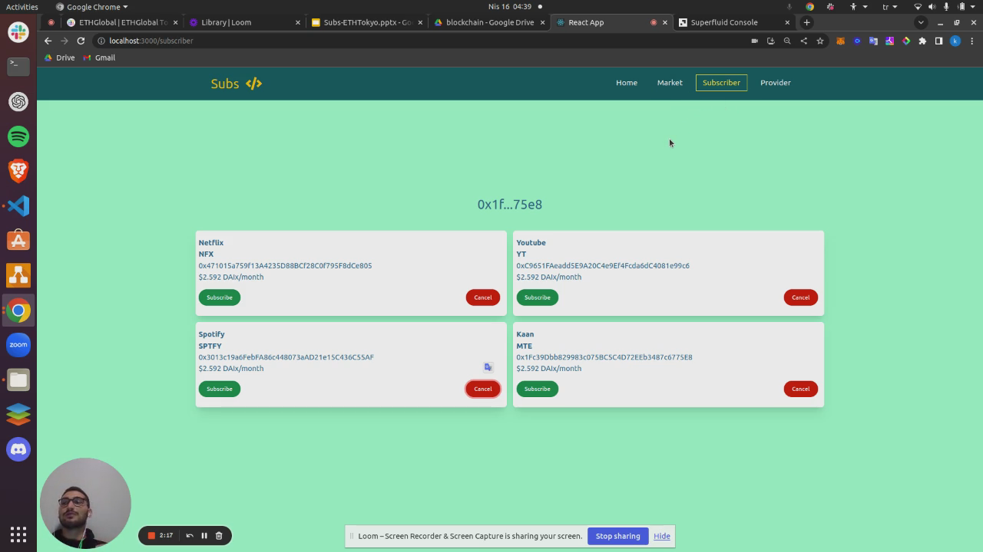
Task: Delete the Loom recording with trash icon
Action: [219, 535]
